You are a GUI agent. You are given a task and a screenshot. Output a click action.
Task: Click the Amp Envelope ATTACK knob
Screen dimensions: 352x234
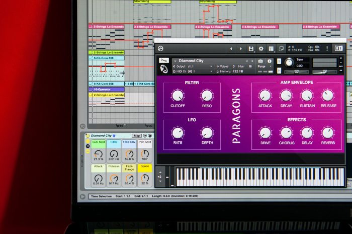coord(265,95)
